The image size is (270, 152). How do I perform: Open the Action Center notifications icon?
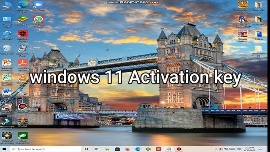[x=261, y=149]
